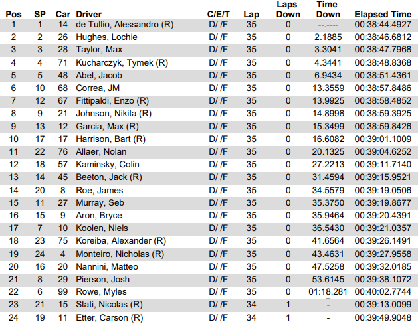The height and width of the screenshot is (324, 418).
Task: Click time down value 14.8998
Action: 328,114
